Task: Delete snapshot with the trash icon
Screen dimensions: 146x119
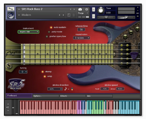Action: point(74,15)
